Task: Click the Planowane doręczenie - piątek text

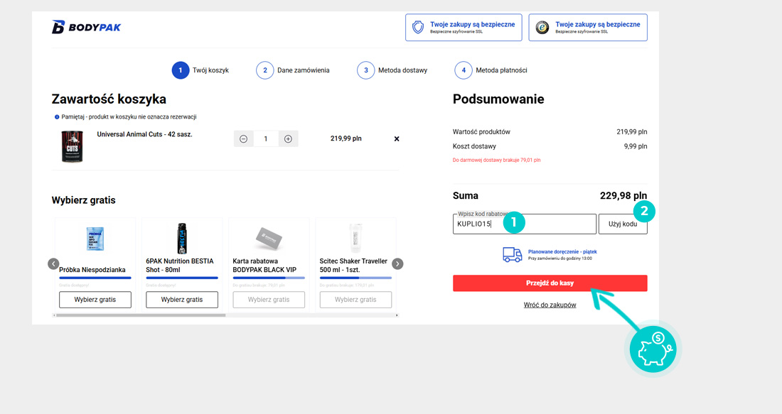Action: 562,251
